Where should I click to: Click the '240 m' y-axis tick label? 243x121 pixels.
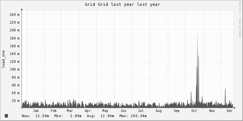(x=14, y=15)
